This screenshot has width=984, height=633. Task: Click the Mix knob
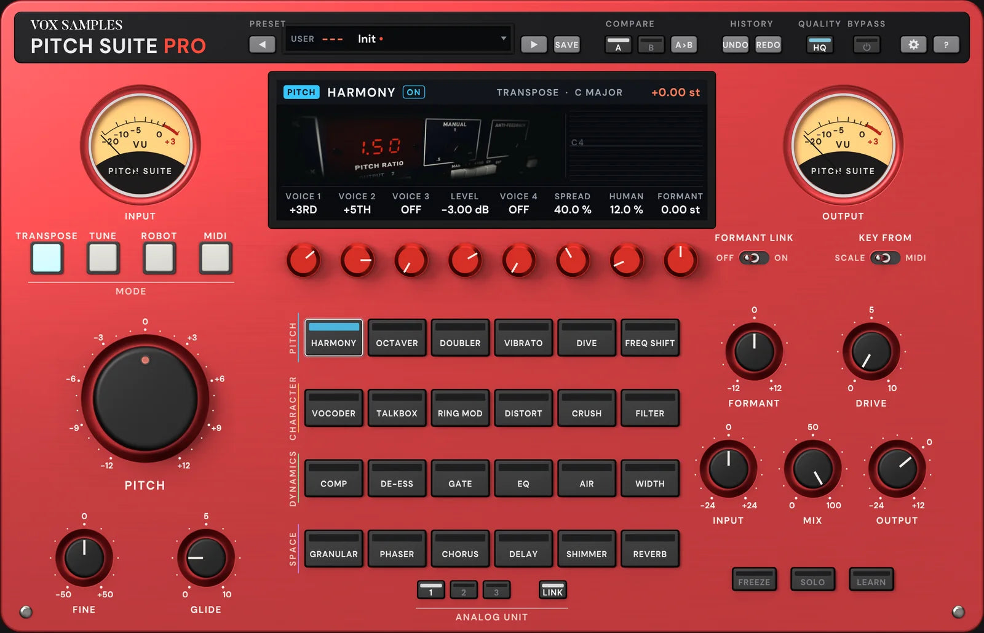[x=812, y=469]
